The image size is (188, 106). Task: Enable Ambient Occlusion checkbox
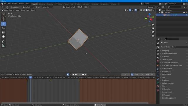click(163, 54)
